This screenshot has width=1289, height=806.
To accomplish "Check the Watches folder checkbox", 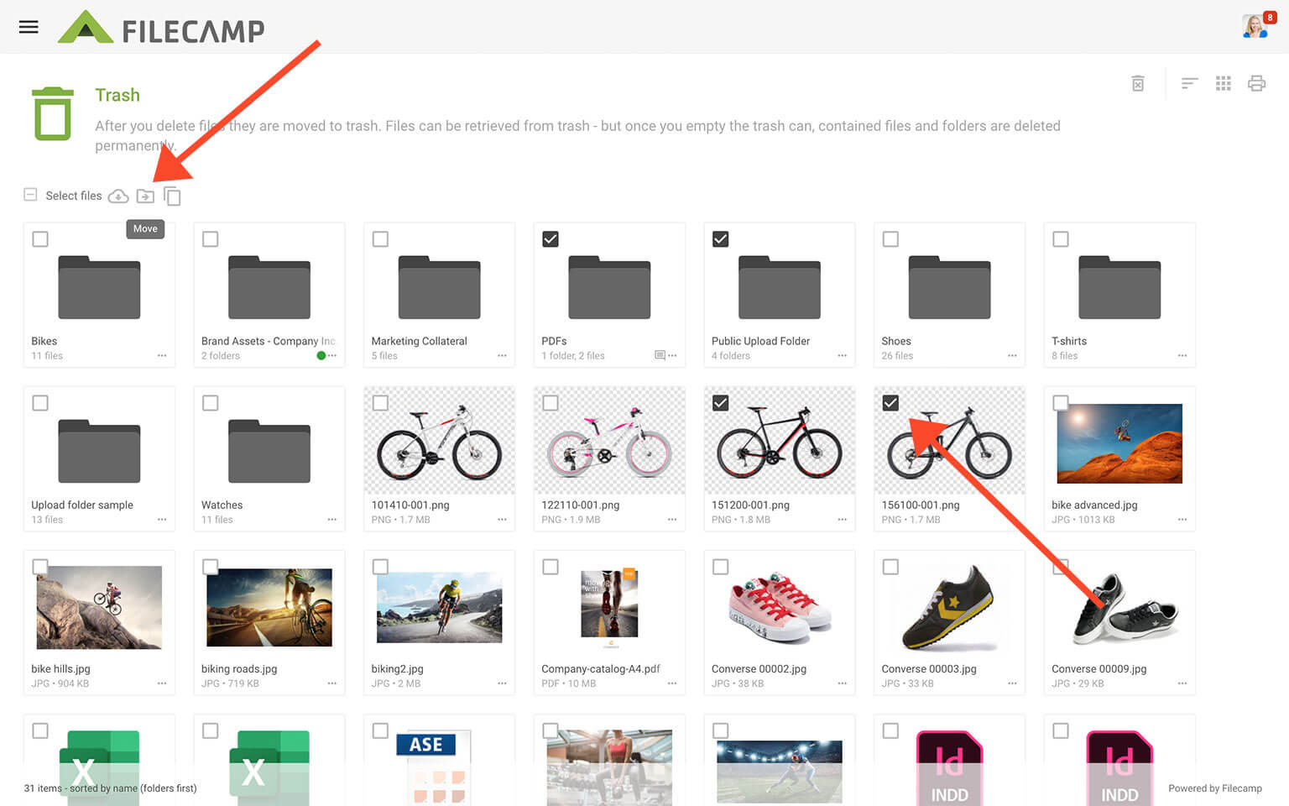I will pos(211,403).
